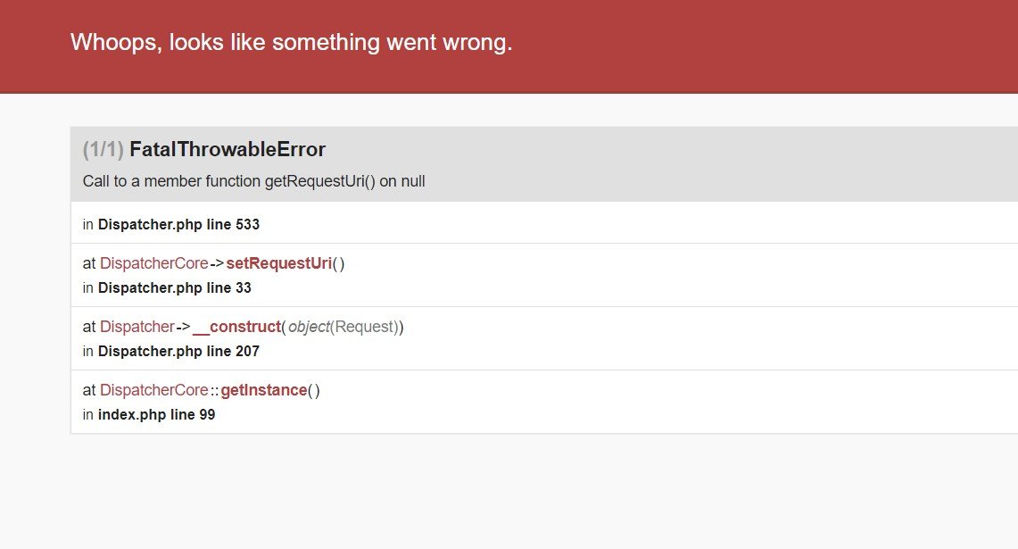
Task: Select the FatalThrowableError title
Action: tap(228, 150)
